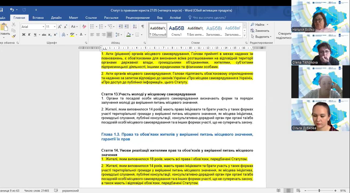Open the Arial font name dropdown
The height and width of the screenshot is (193, 350).
pyautogui.click(x=43, y=27)
